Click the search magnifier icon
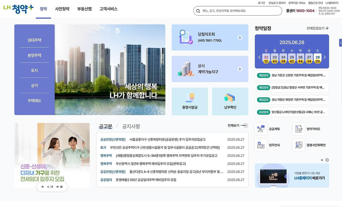Screen dimensions: 342x207 (198, 11)
